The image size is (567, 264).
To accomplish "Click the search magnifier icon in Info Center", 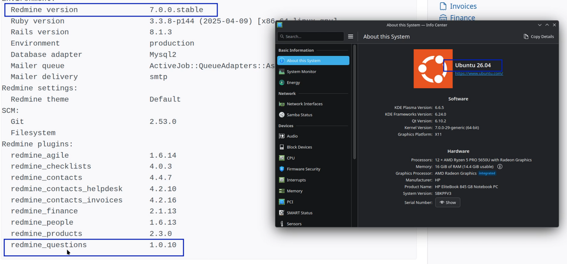I will pos(282,37).
